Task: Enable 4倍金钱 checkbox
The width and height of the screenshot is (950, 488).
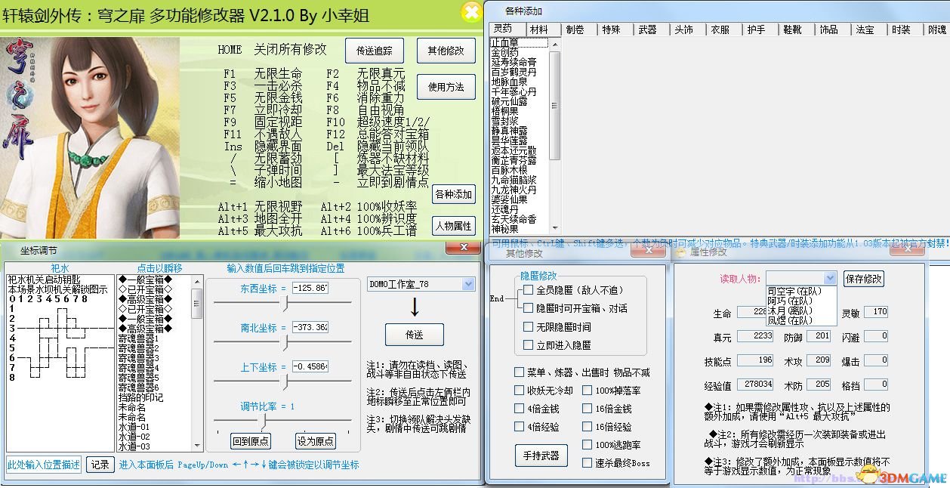Action: pyautogui.click(x=520, y=409)
